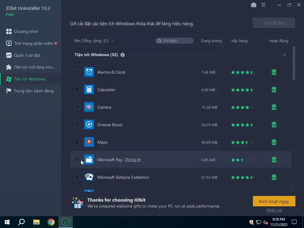Click the Microsoft Solitaire Collection name
The height and width of the screenshot is (228, 304).
coord(123,177)
